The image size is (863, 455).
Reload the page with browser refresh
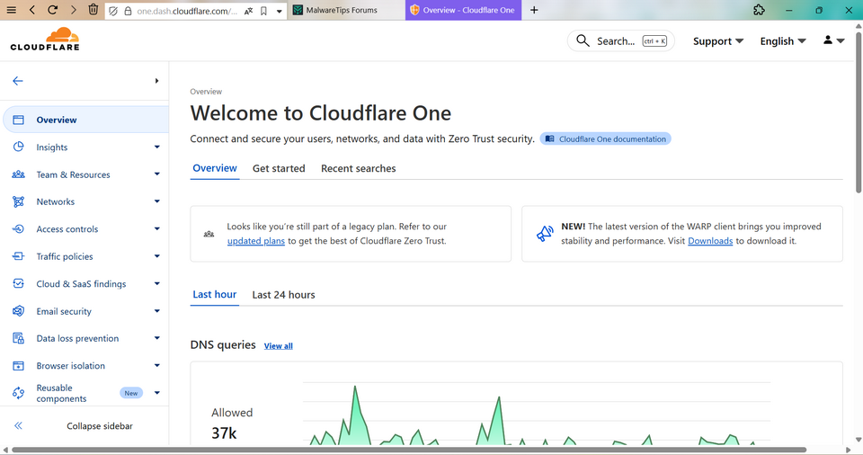tap(53, 10)
